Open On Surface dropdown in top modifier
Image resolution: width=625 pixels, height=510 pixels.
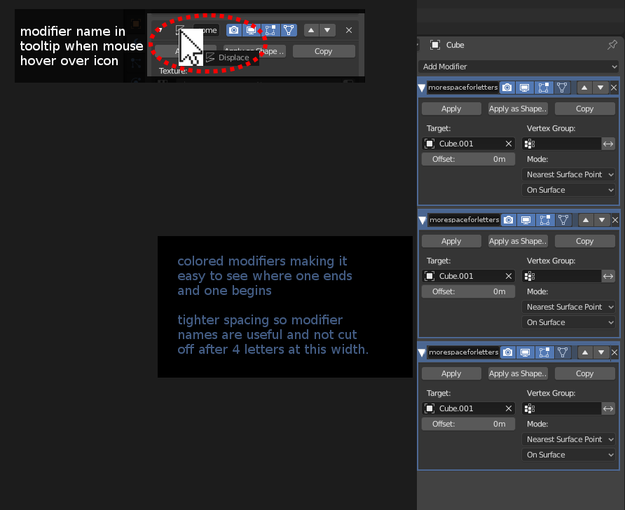(568, 190)
